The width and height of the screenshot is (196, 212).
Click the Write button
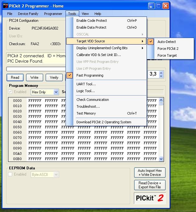tap(34, 78)
